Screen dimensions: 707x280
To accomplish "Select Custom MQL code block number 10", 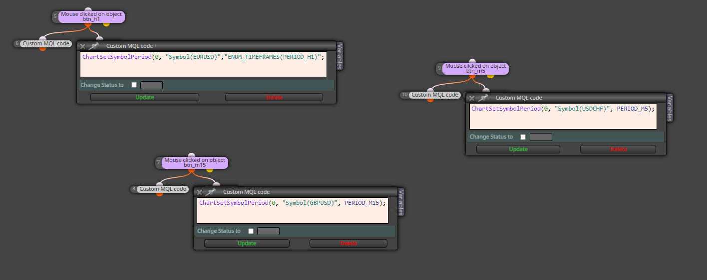I will pyautogui.click(x=434, y=95).
